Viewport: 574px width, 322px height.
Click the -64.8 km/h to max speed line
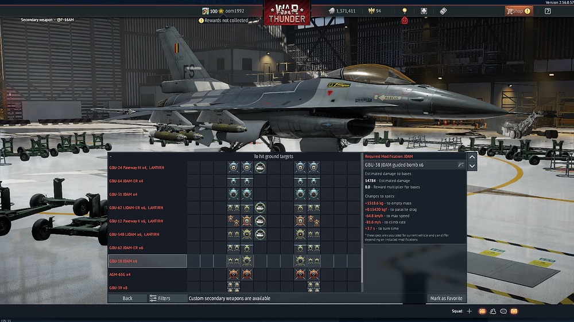pos(387,215)
